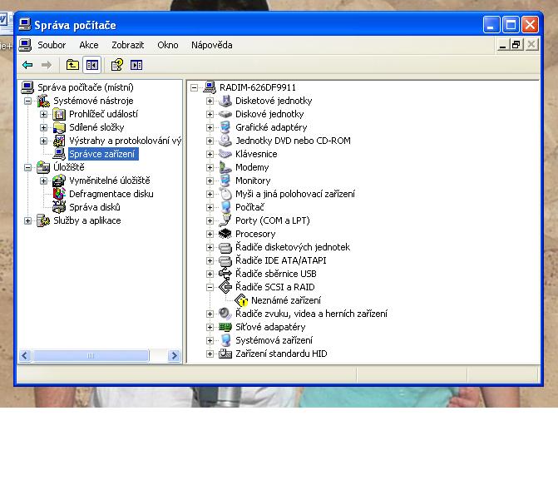Open the Nápověda menu
This screenshot has height=480, width=558.
tap(212, 45)
